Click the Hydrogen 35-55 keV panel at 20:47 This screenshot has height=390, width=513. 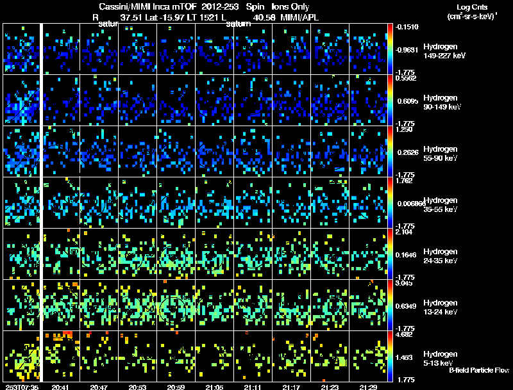(99, 202)
